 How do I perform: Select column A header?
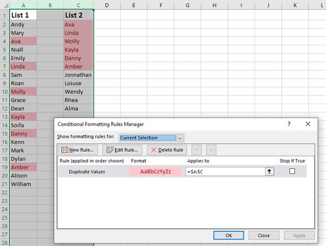pyautogui.click(x=23, y=5)
